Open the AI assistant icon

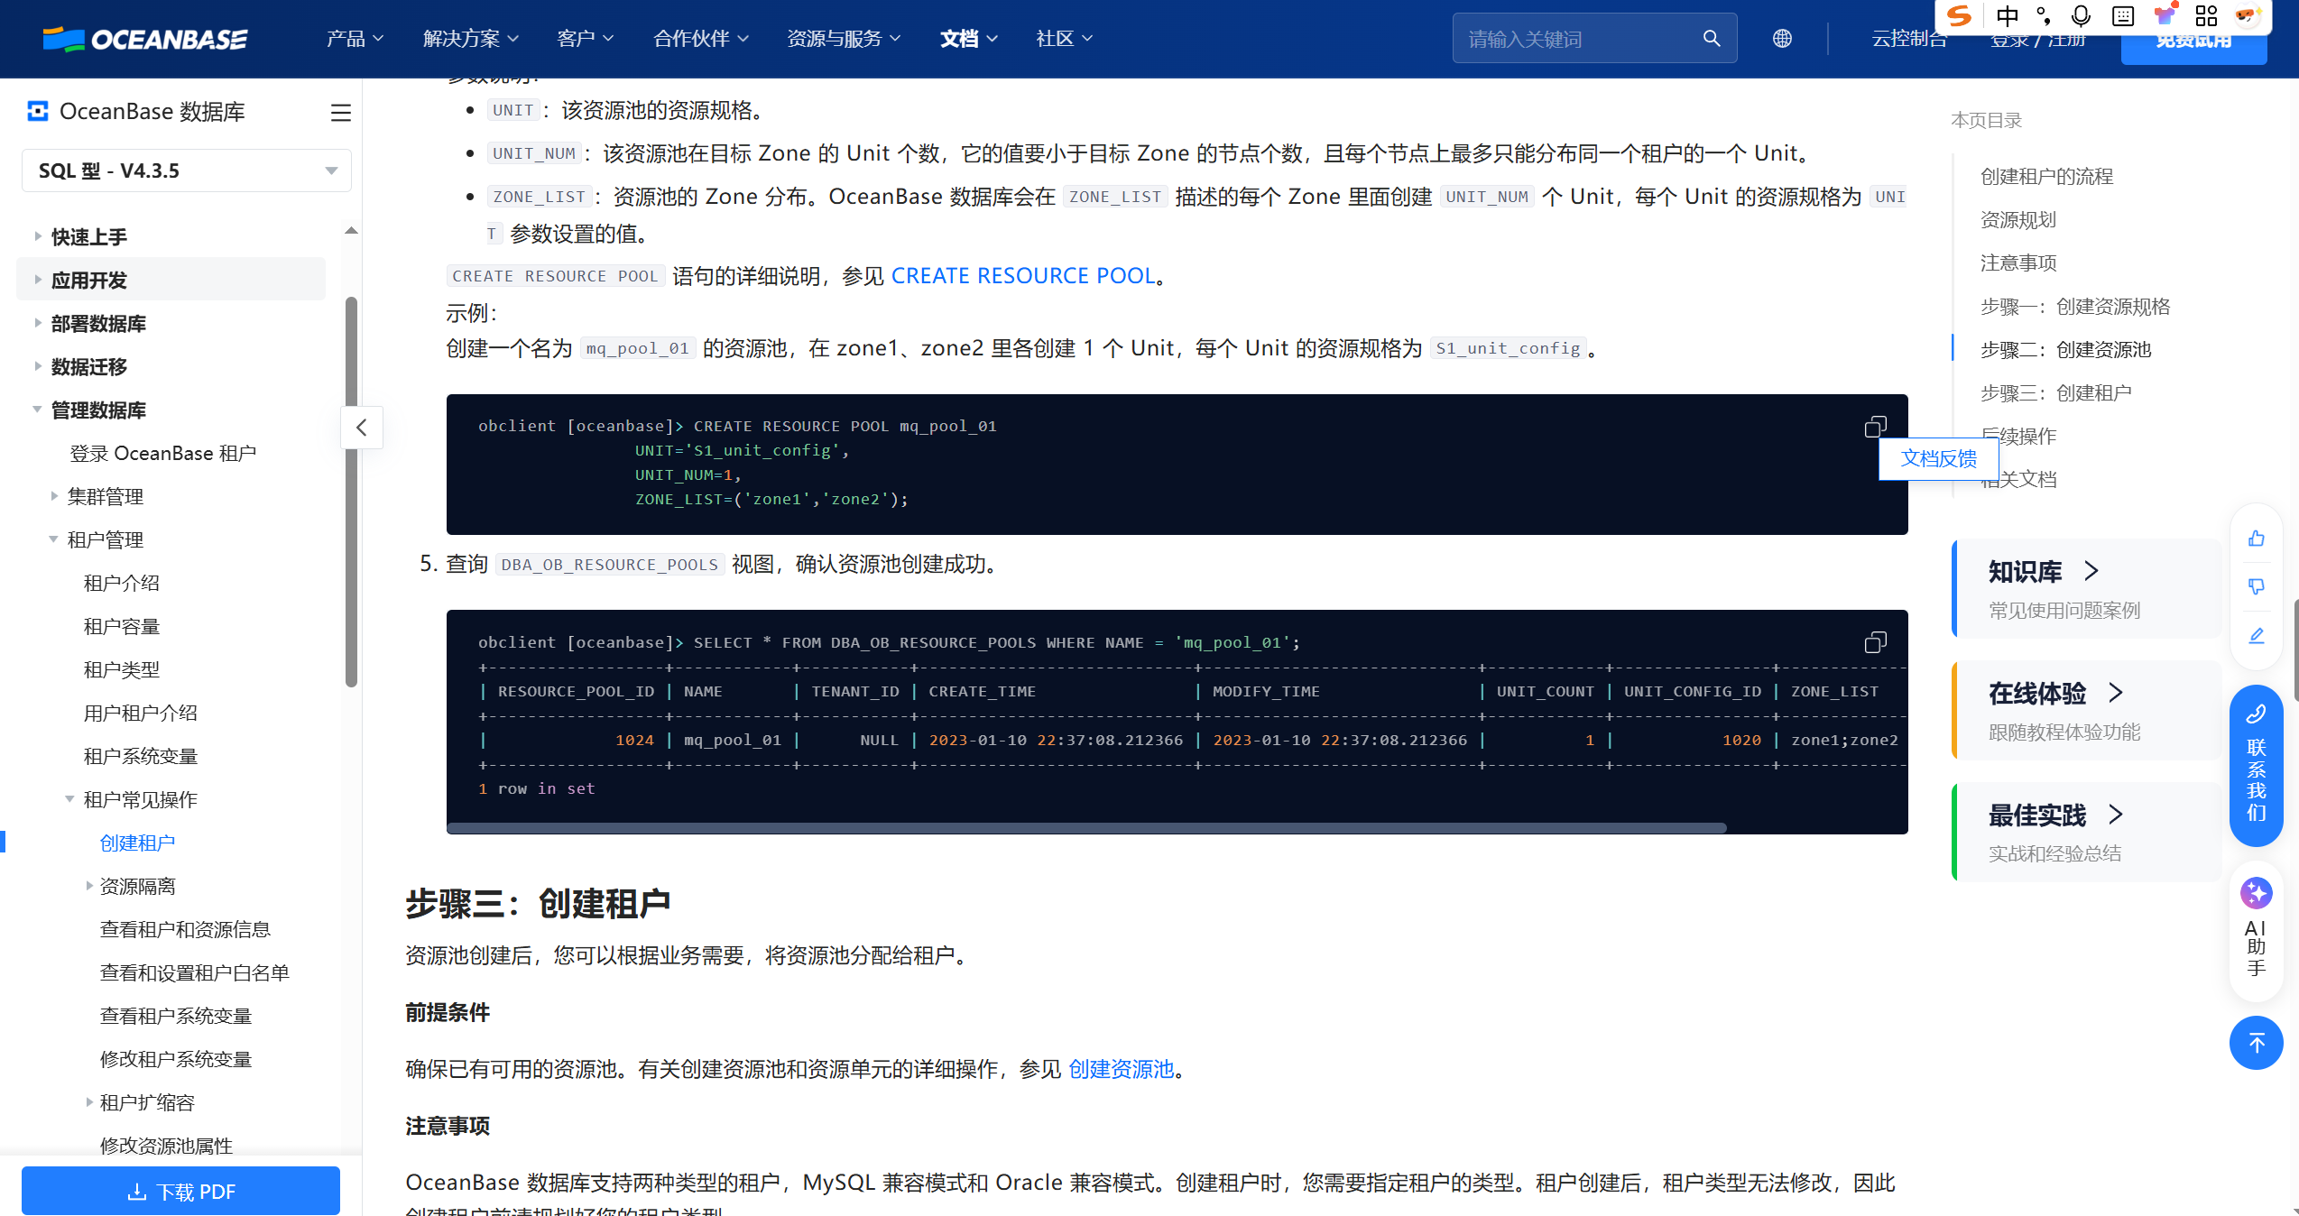[x=2257, y=894]
